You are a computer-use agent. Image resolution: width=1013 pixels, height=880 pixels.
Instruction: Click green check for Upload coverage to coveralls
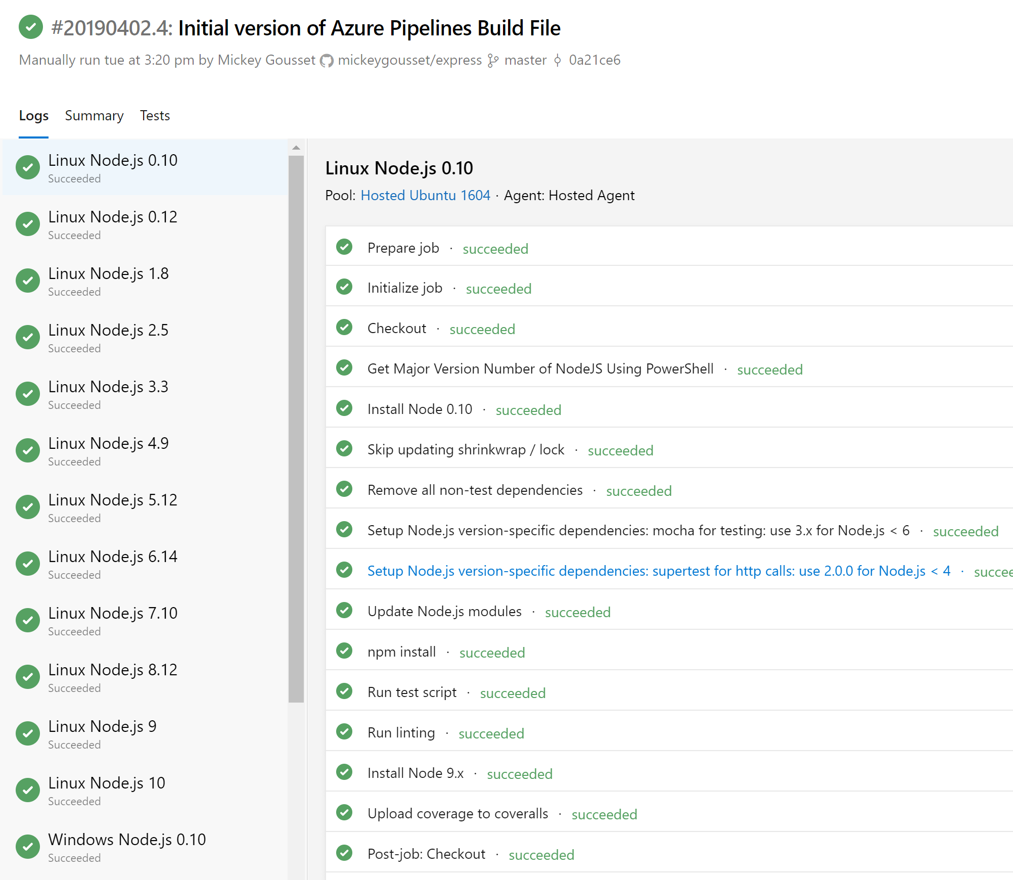tap(345, 813)
